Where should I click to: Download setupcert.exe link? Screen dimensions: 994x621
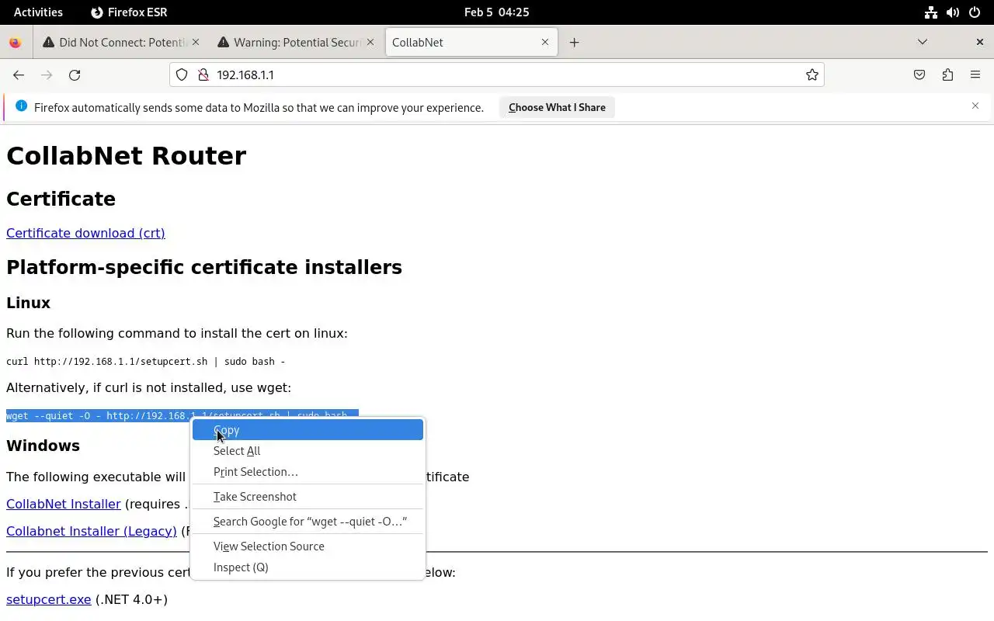coord(49,599)
